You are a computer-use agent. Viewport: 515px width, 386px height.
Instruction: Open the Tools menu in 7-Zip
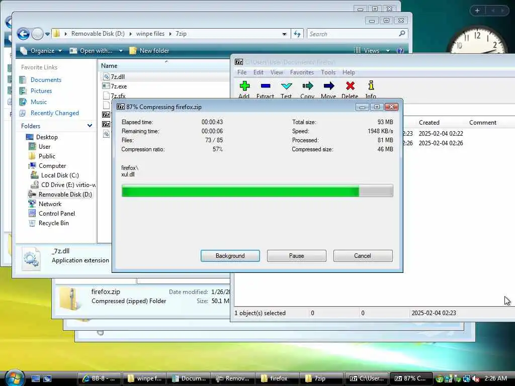(x=328, y=72)
